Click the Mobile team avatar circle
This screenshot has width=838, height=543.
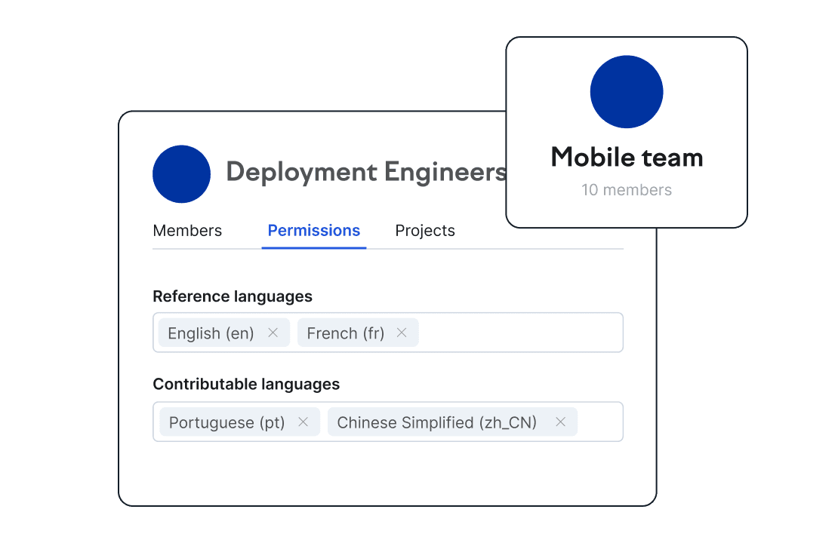pyautogui.click(x=626, y=92)
